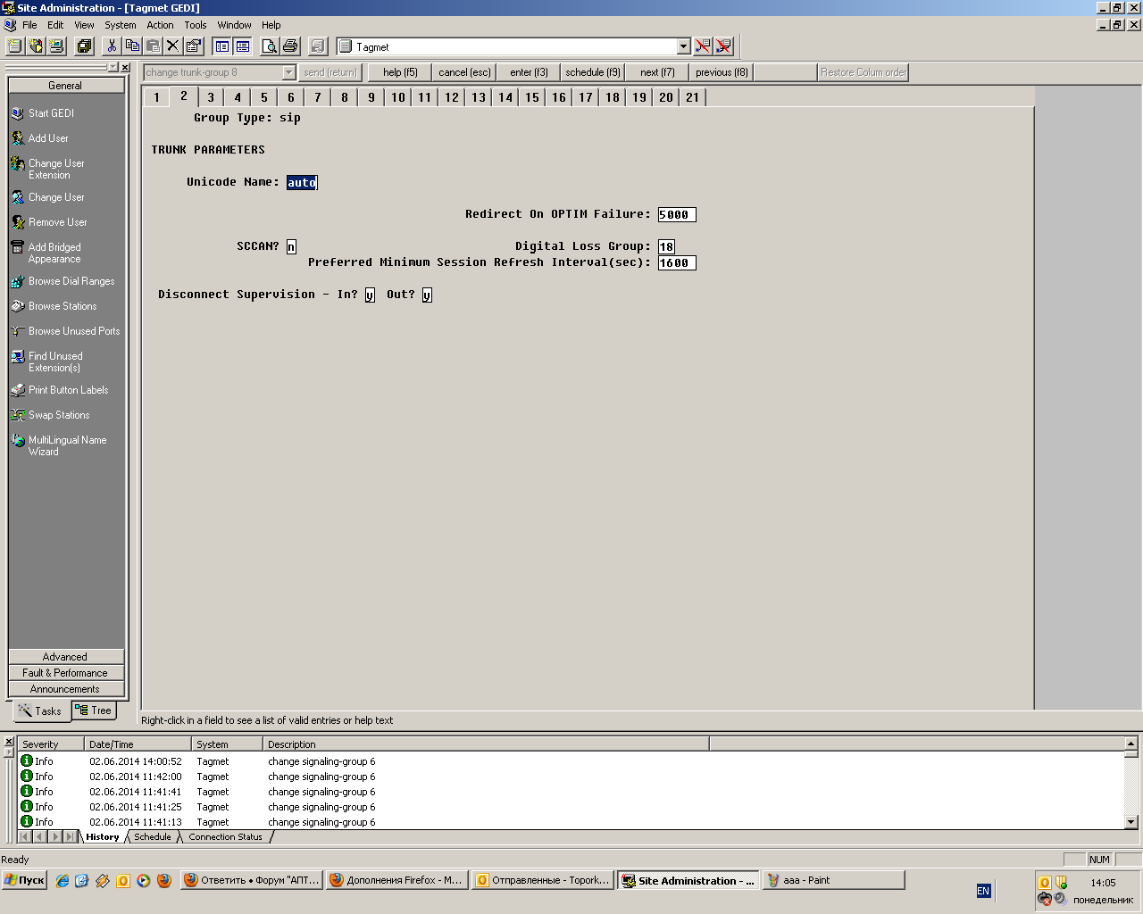The height and width of the screenshot is (914, 1143).
Task: Click the Cut scissors toolbar icon
Action: point(113,46)
